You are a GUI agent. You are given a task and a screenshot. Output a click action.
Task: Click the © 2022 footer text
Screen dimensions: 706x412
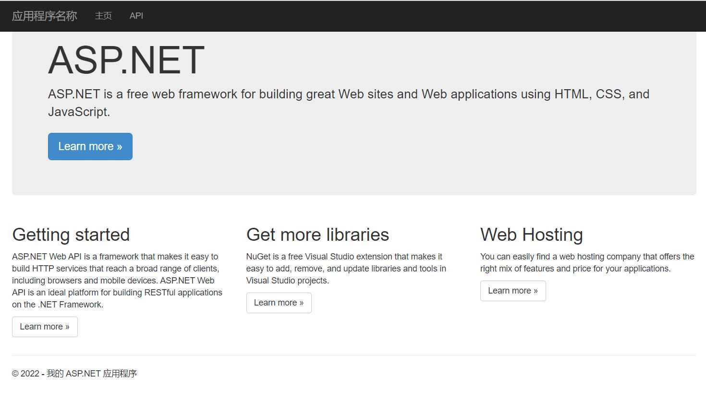[74, 374]
